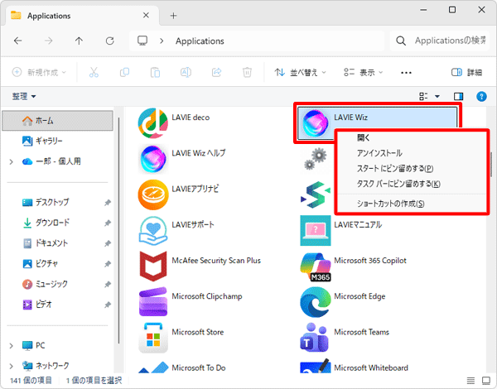Click the share toolbar icon
The height and width of the screenshot is (389, 497).
[x=216, y=73]
